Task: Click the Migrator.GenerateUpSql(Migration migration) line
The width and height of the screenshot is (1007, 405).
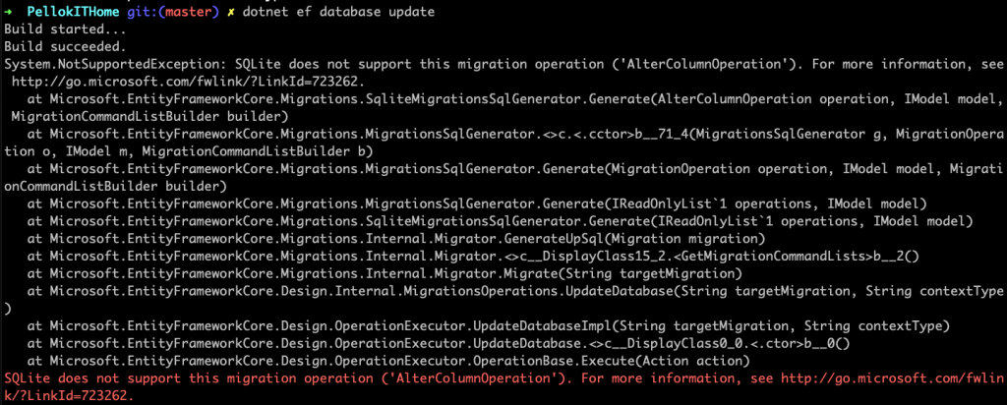Action: [395, 239]
